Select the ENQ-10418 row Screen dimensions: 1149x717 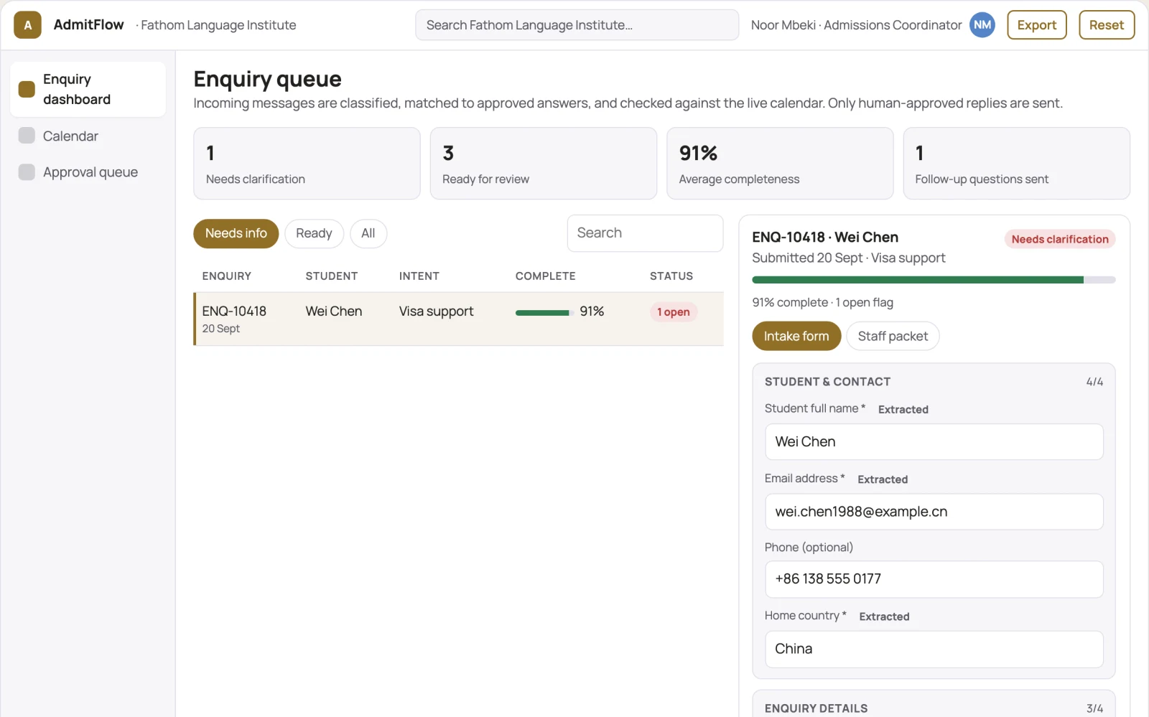pos(459,319)
